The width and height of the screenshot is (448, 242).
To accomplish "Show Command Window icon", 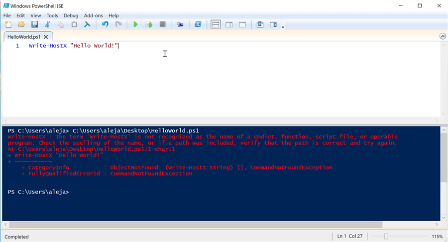I will 260,24.
